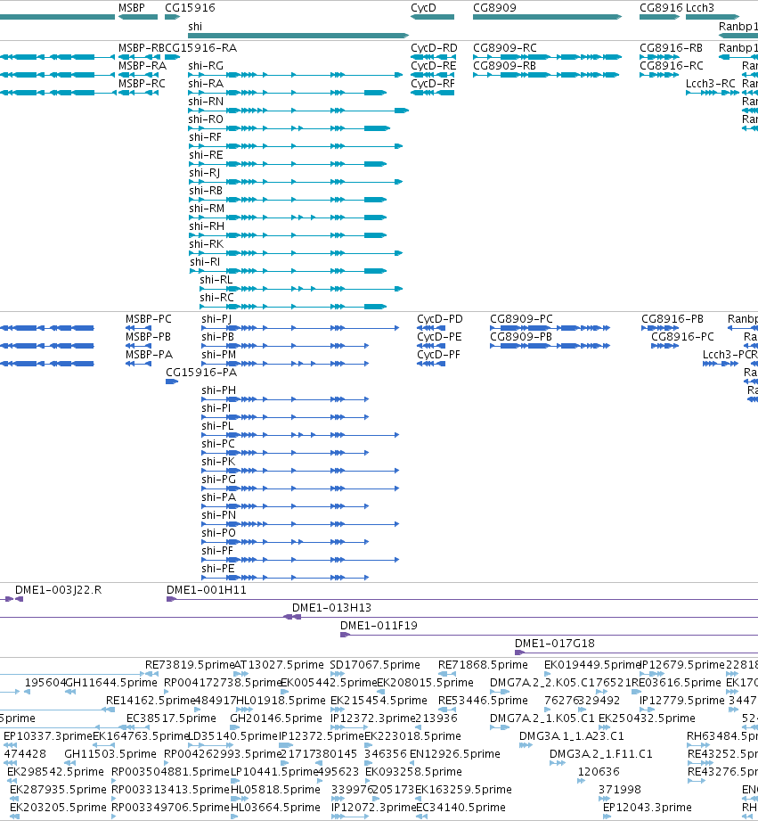Open EST label RE71868.5prime
This screenshot has height=821, width=758.
coord(483,665)
